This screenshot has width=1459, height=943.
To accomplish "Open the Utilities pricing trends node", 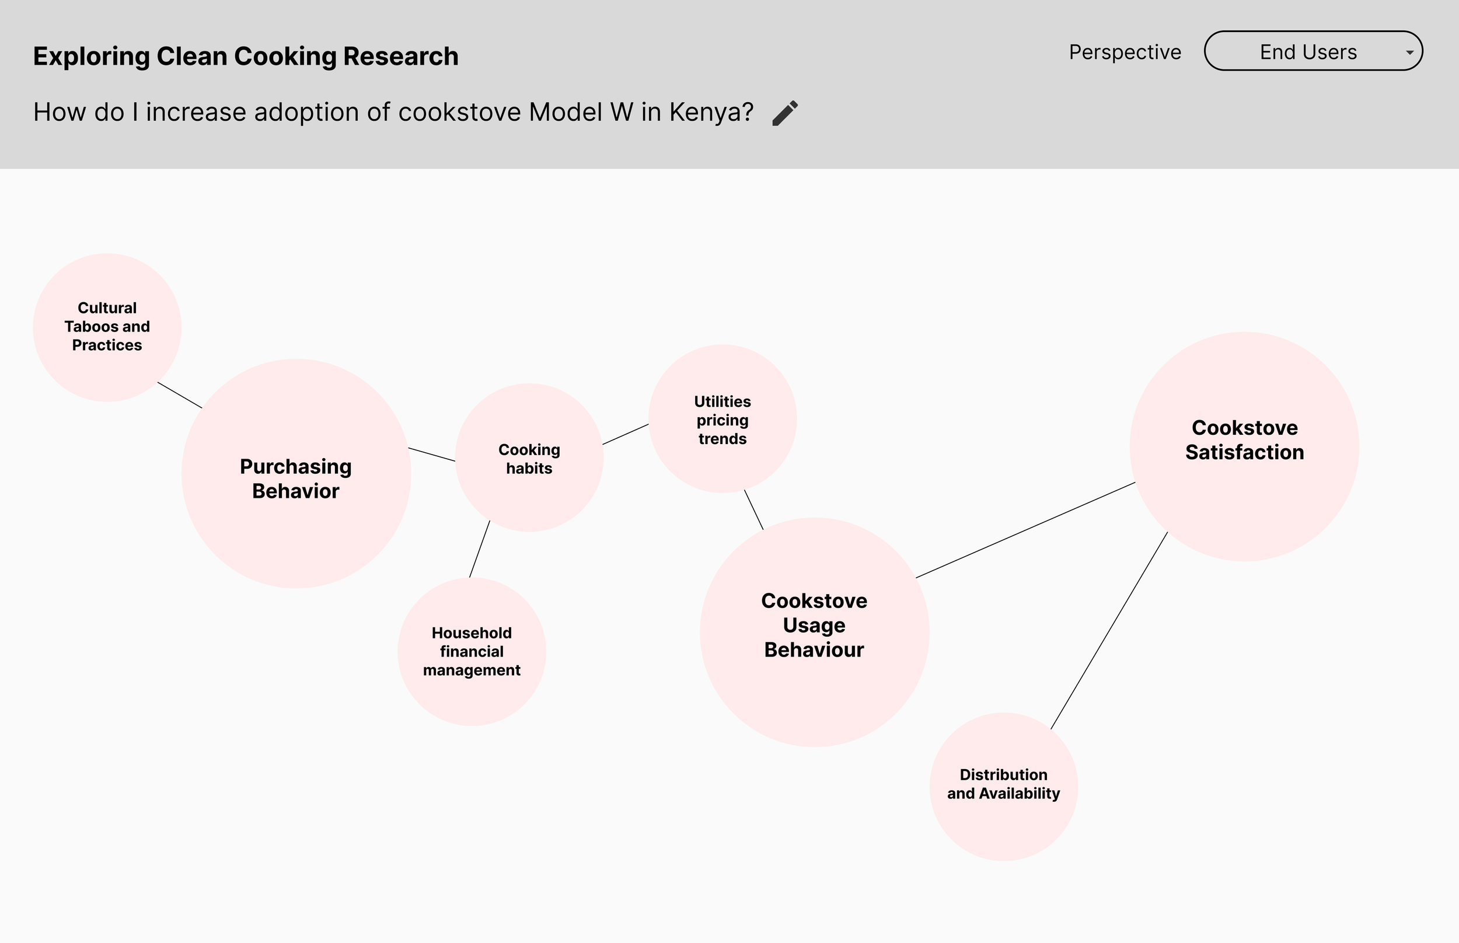I will point(722,419).
